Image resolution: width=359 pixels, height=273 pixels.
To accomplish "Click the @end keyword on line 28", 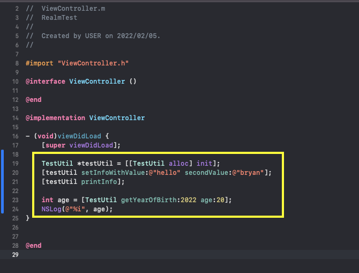I will point(33,246).
